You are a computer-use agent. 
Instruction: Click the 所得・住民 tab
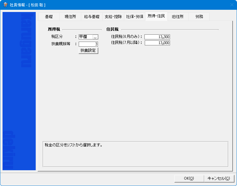(x=156, y=16)
